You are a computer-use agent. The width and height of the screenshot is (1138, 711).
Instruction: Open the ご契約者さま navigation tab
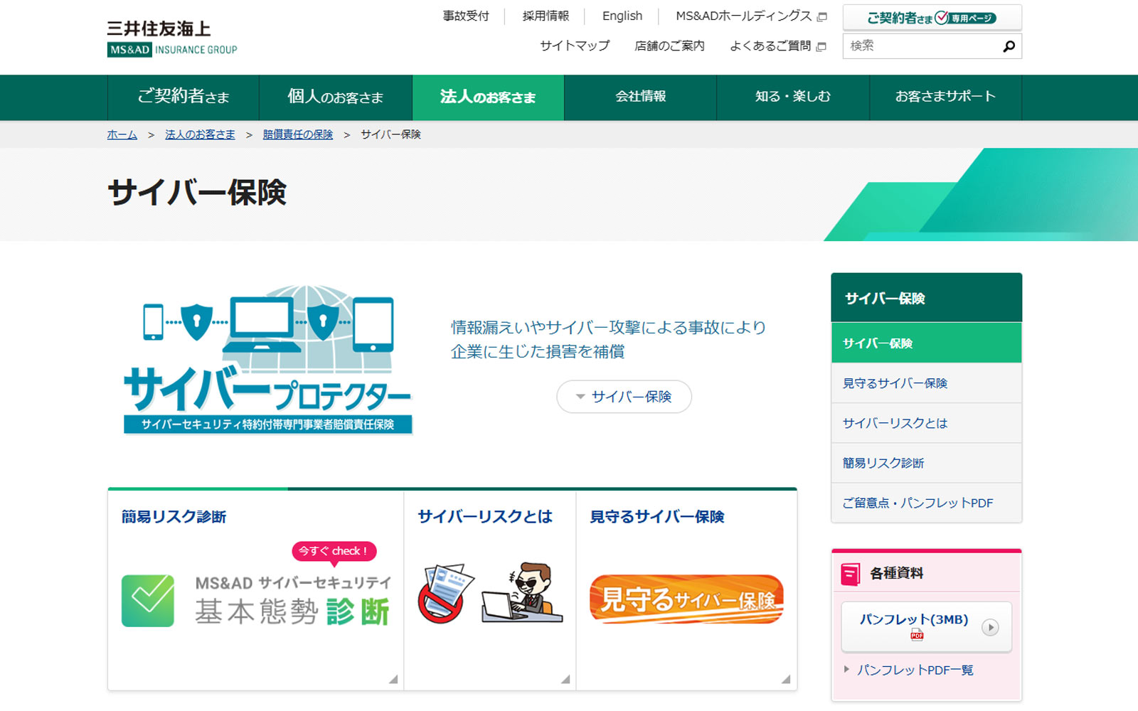[184, 97]
